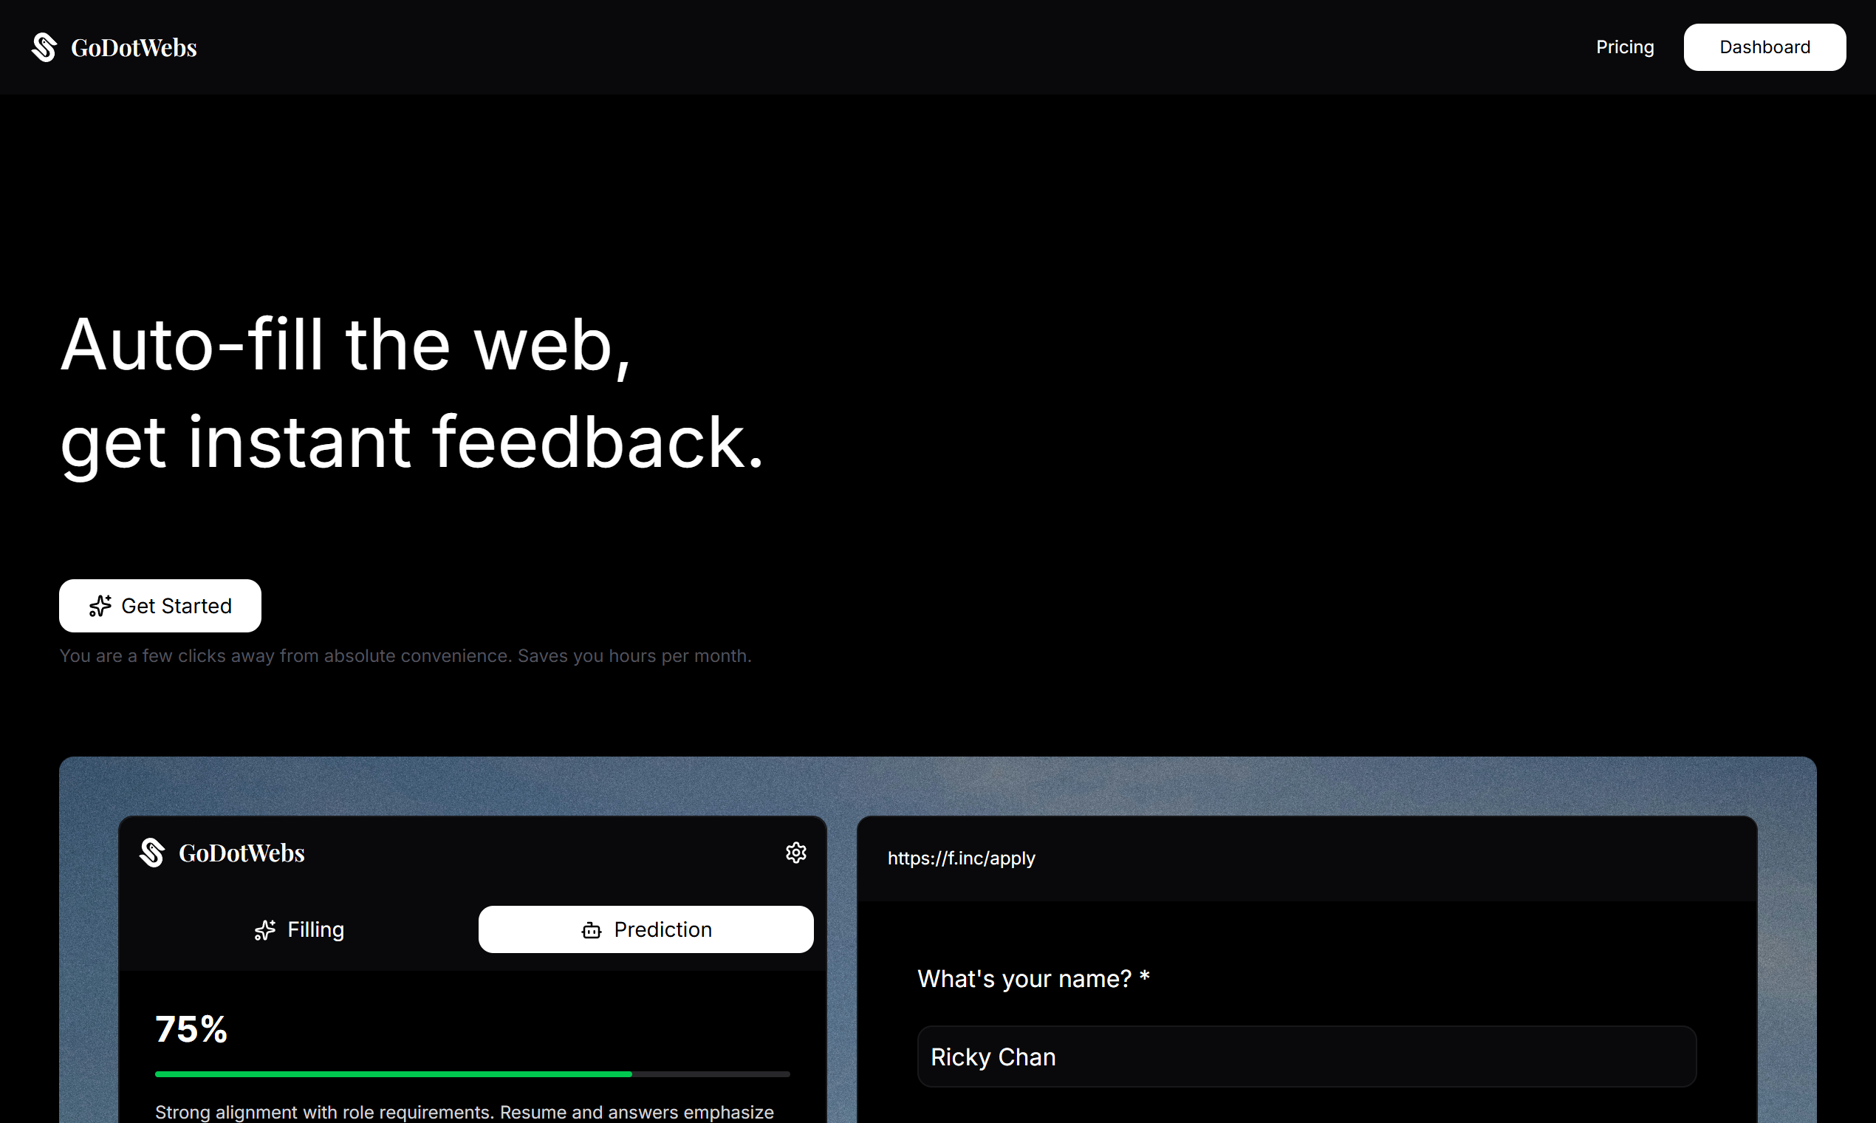The height and width of the screenshot is (1123, 1876).
Task: Click the green 75% progress bar
Action: 472,1073
